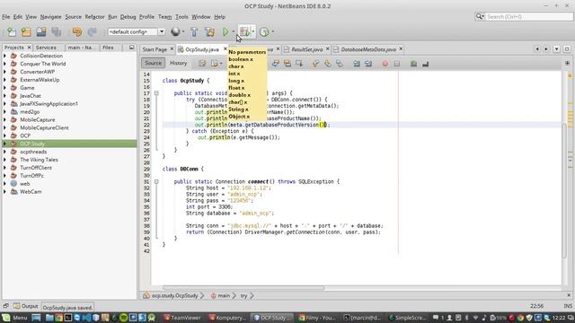
Task: Click the Undo toolbar icon
Action: (77, 32)
